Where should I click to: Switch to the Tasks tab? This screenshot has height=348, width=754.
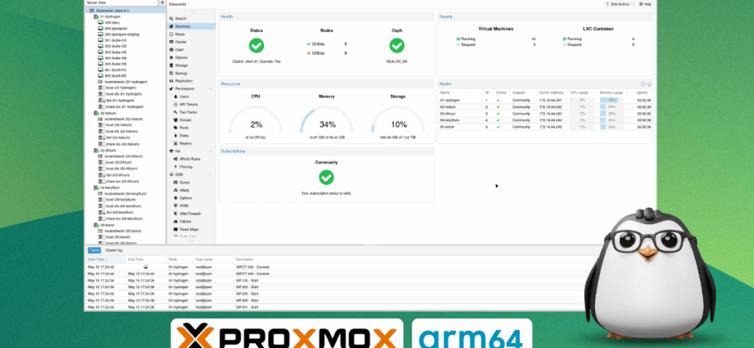94,251
